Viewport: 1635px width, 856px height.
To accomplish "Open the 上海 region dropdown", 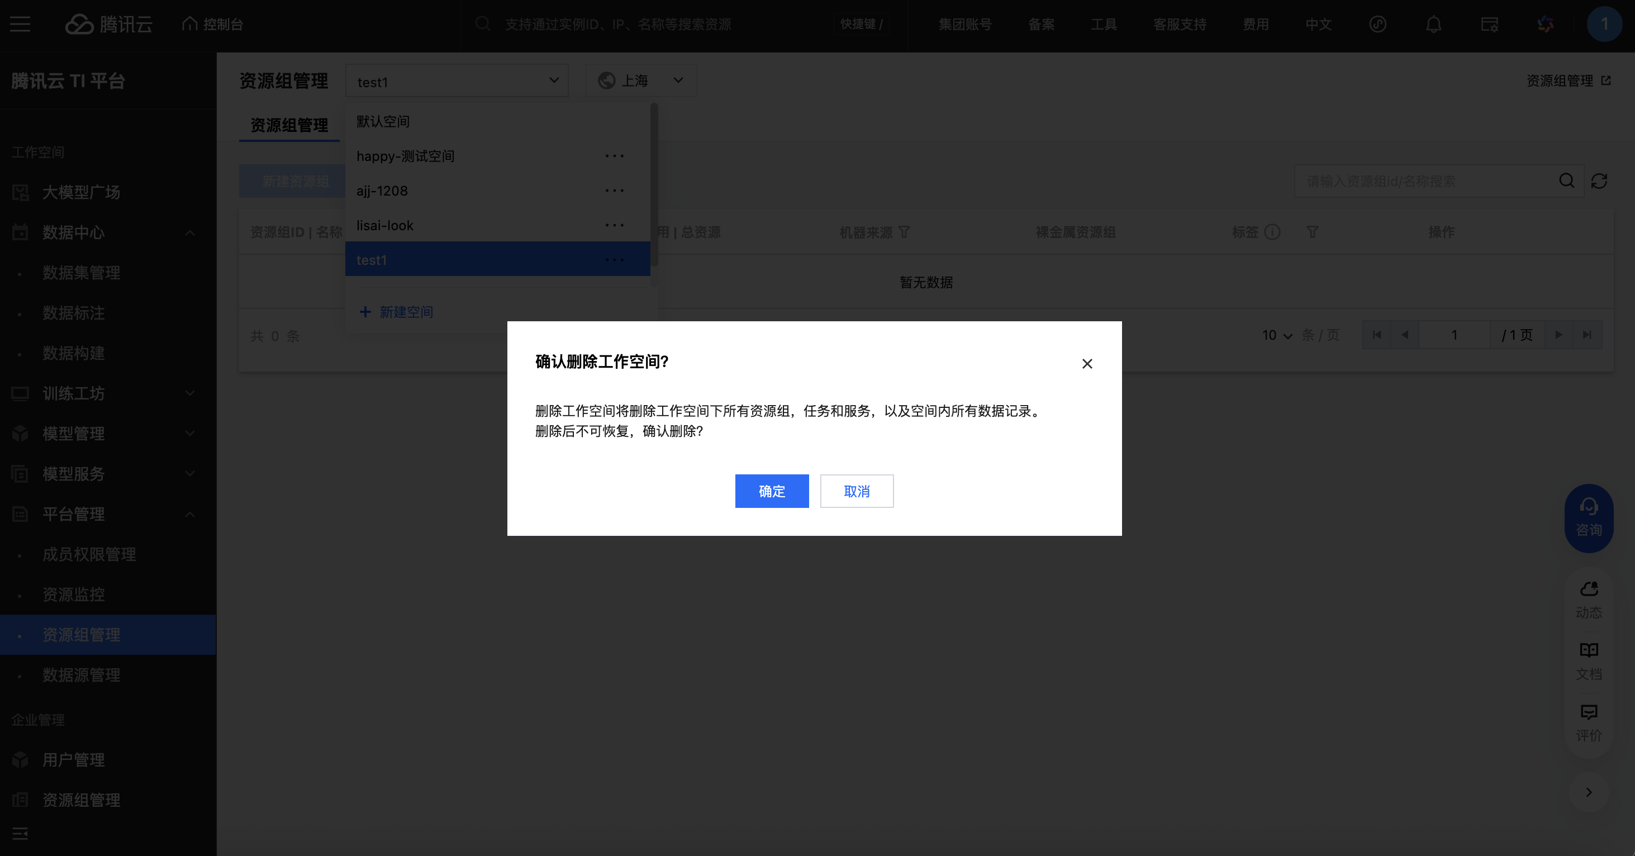I will pos(640,80).
